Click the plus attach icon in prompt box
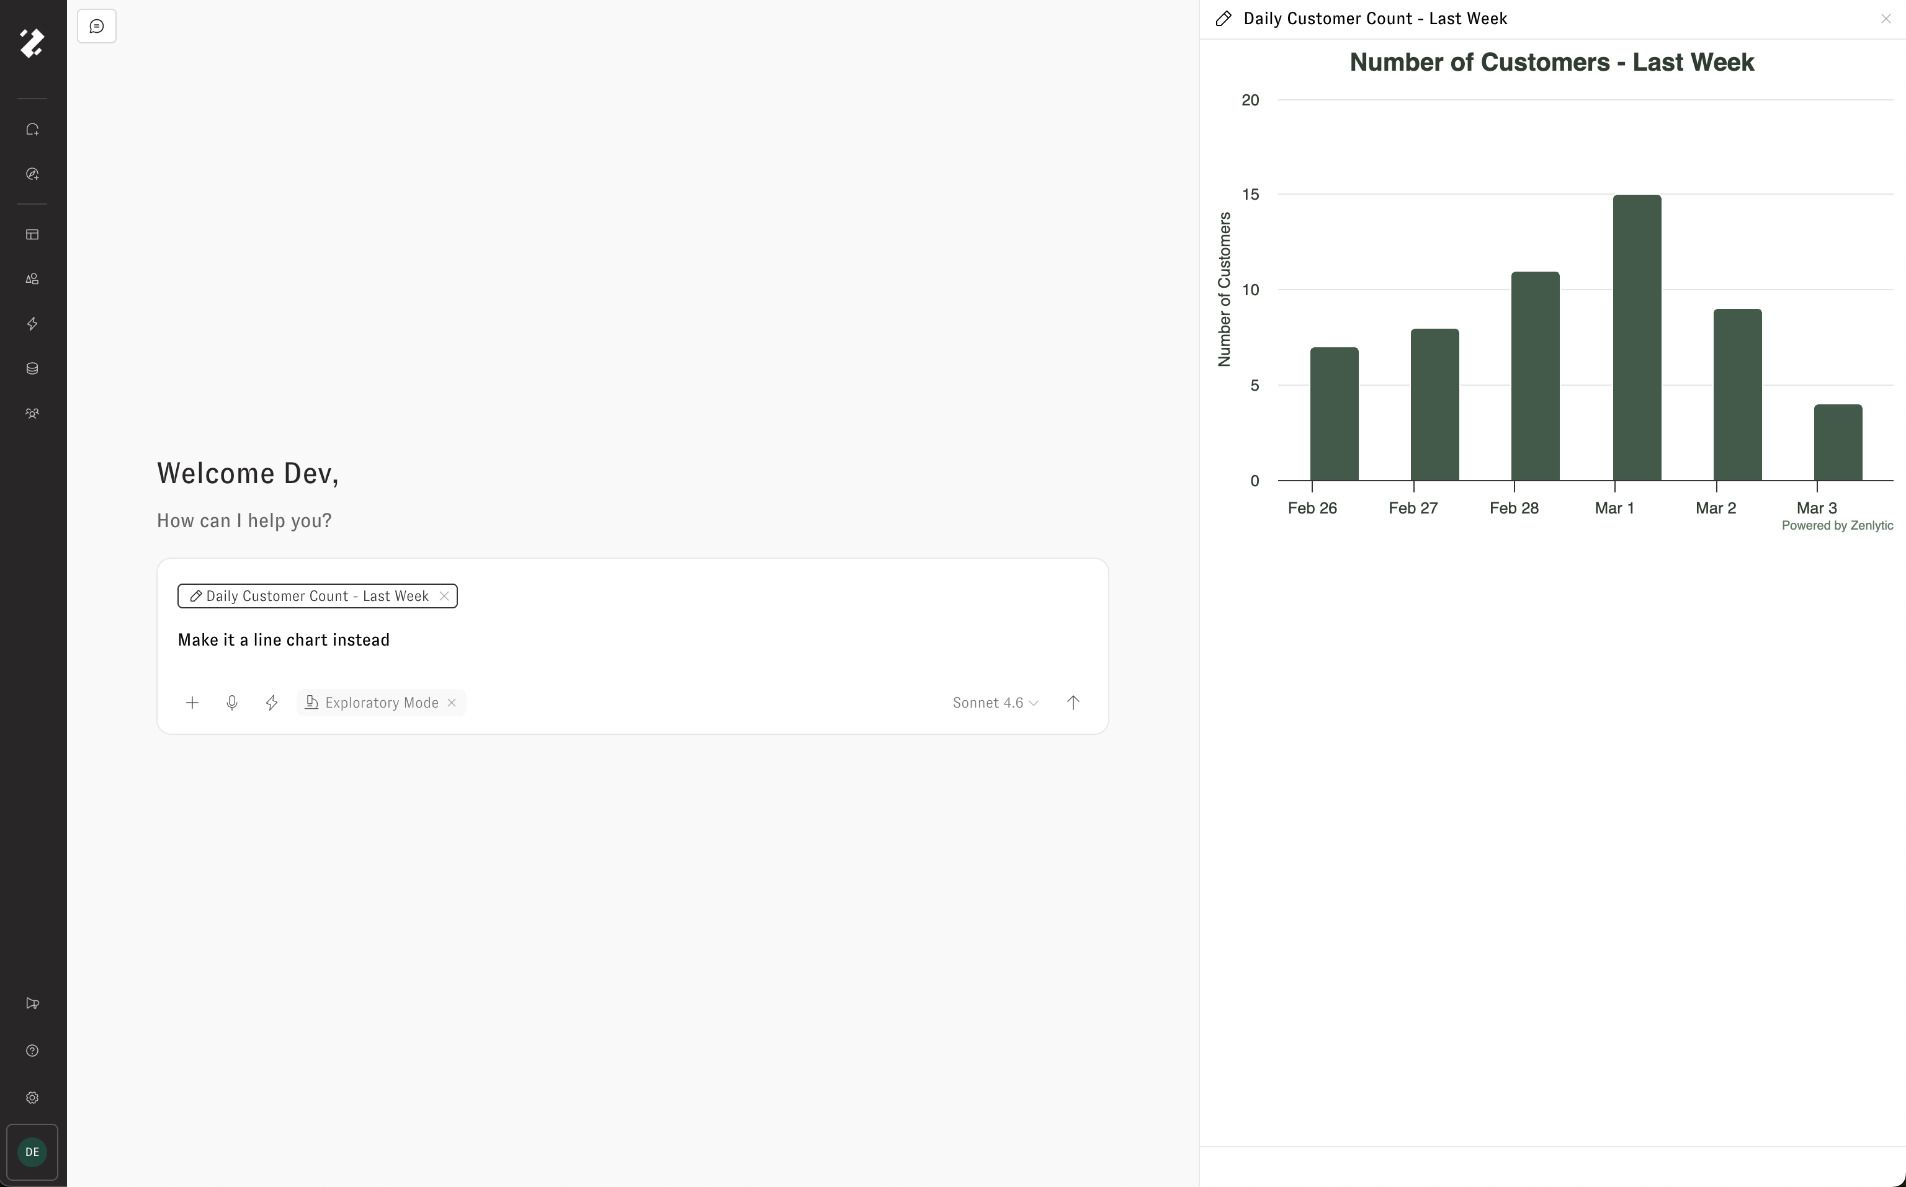The image size is (1906, 1187). click(x=192, y=703)
